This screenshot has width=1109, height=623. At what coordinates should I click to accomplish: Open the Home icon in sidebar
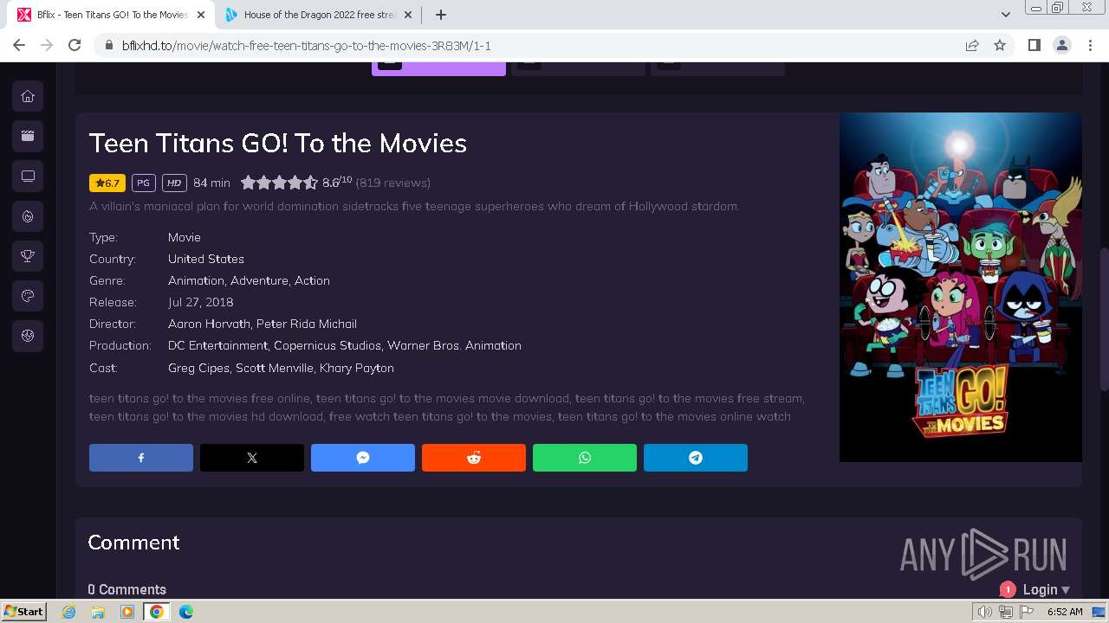(x=28, y=96)
